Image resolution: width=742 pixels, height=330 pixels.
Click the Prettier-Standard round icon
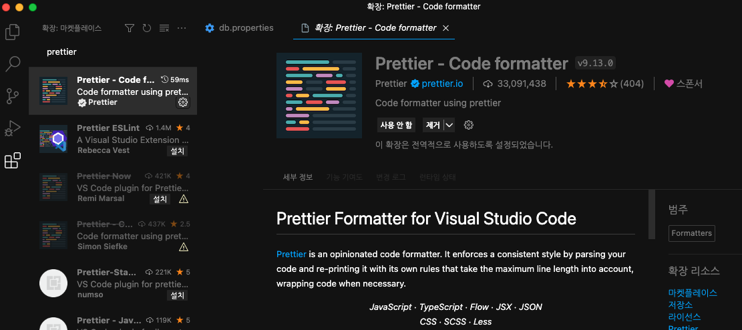(x=53, y=283)
